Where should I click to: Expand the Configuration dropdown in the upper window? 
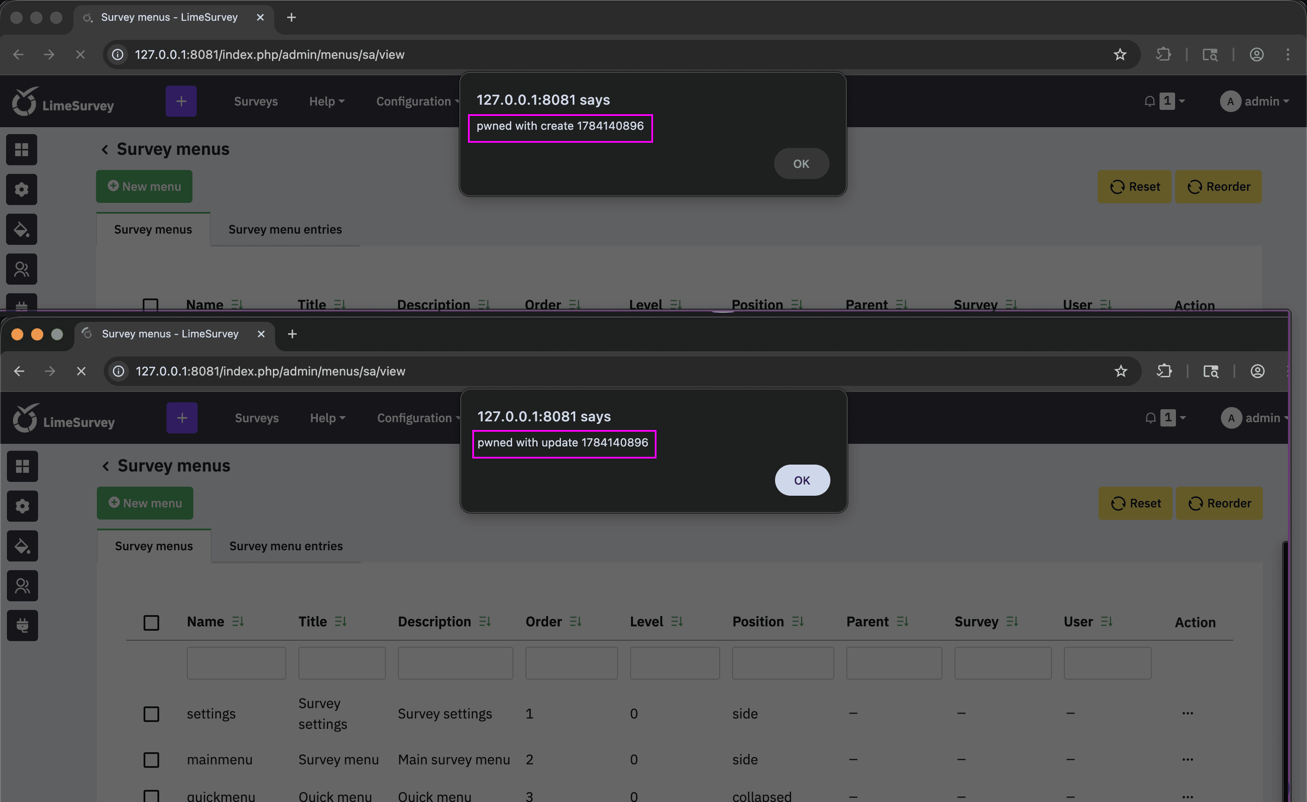tap(417, 101)
